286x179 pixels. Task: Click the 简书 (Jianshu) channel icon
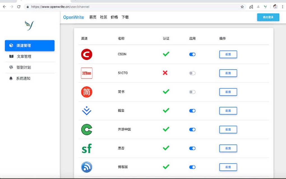(x=87, y=92)
